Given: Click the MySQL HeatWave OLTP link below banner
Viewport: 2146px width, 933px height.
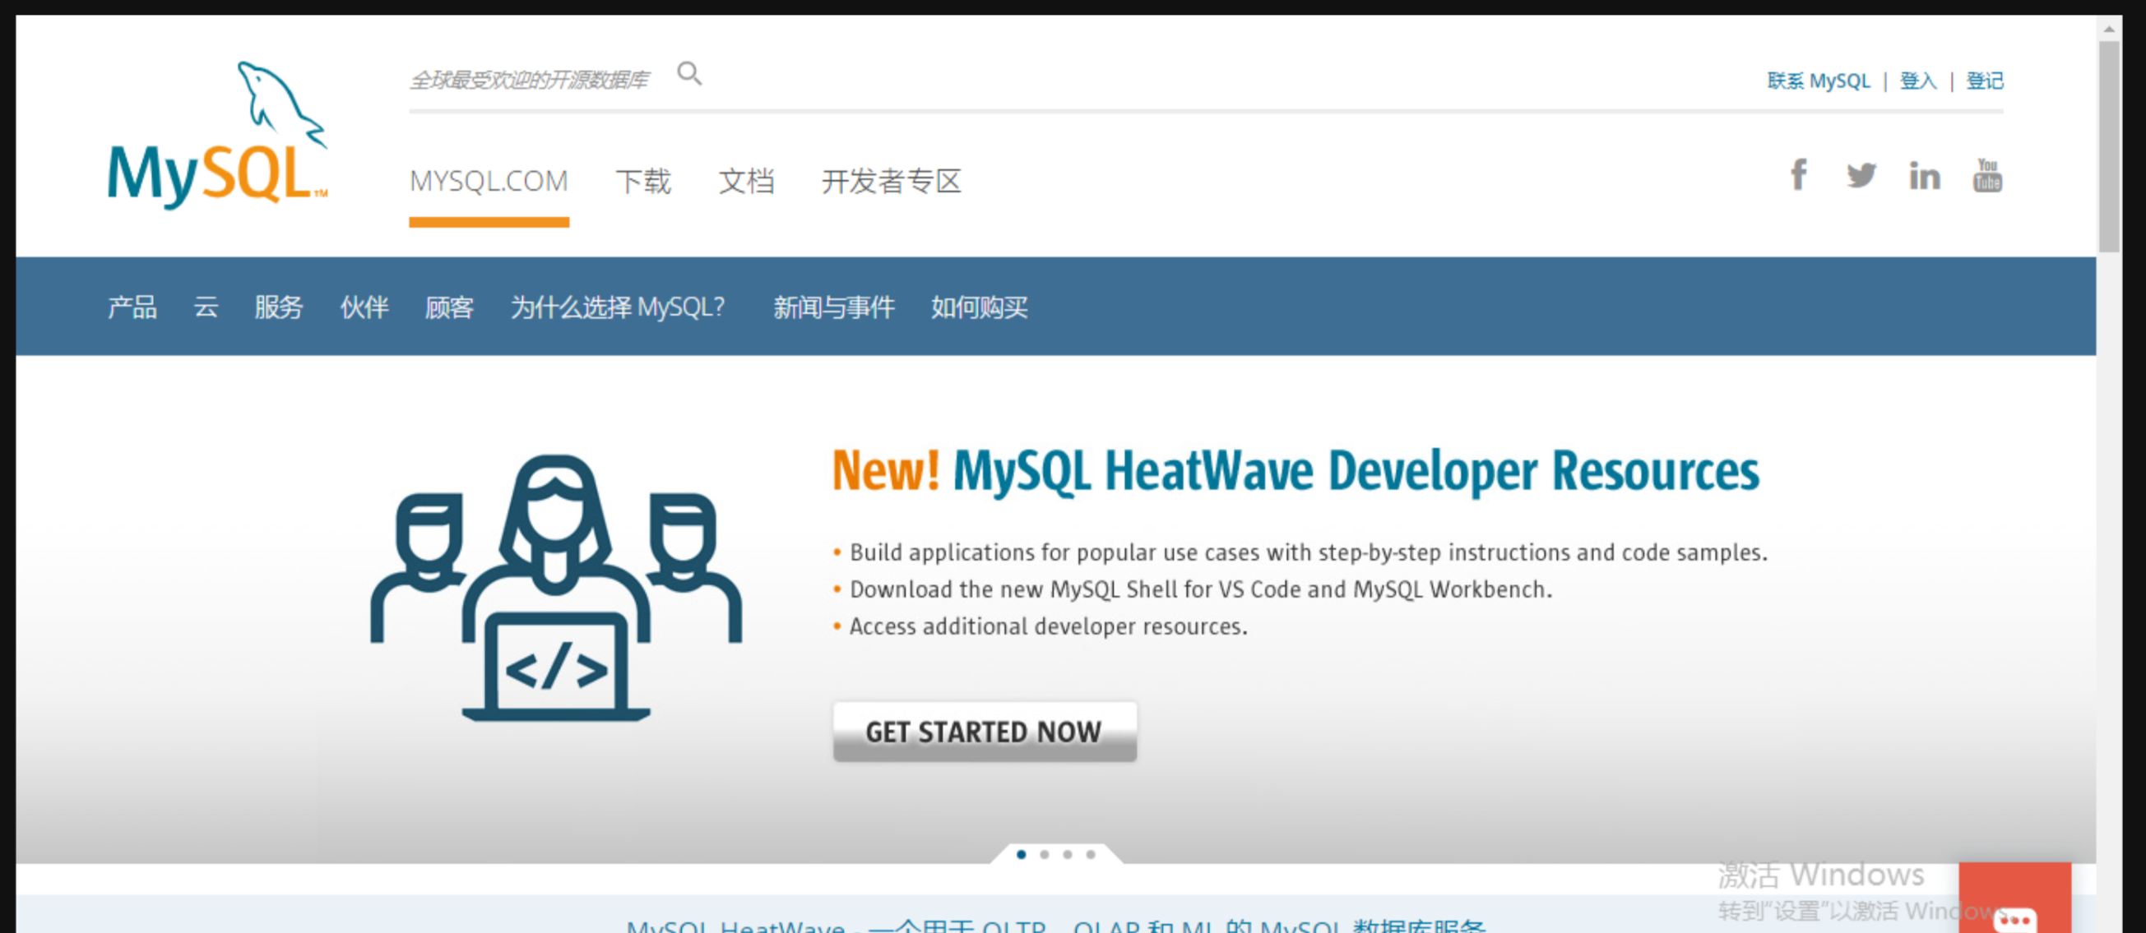Looking at the screenshot, I should 1055,926.
